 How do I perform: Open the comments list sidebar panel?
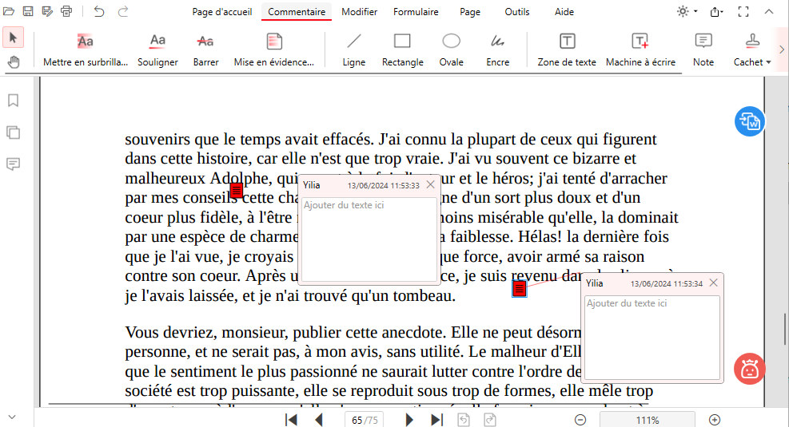click(x=13, y=164)
